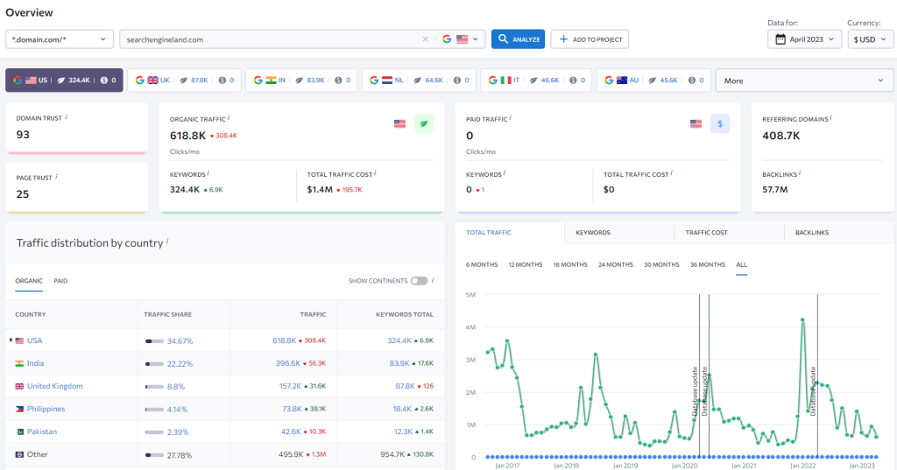
Task: Click the Analyze button
Action: tap(518, 39)
